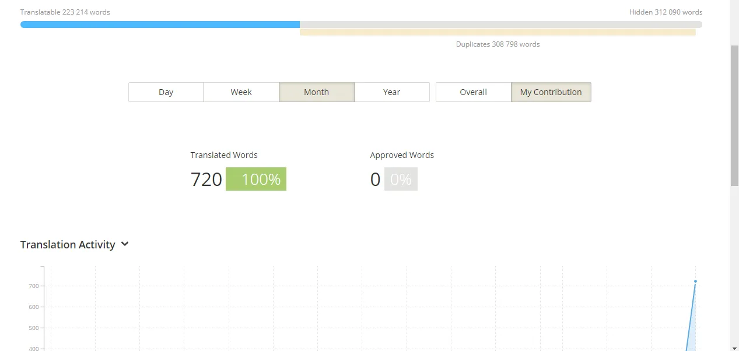739x351 pixels.
Task: Click the chart data point at 720
Action: click(x=695, y=282)
